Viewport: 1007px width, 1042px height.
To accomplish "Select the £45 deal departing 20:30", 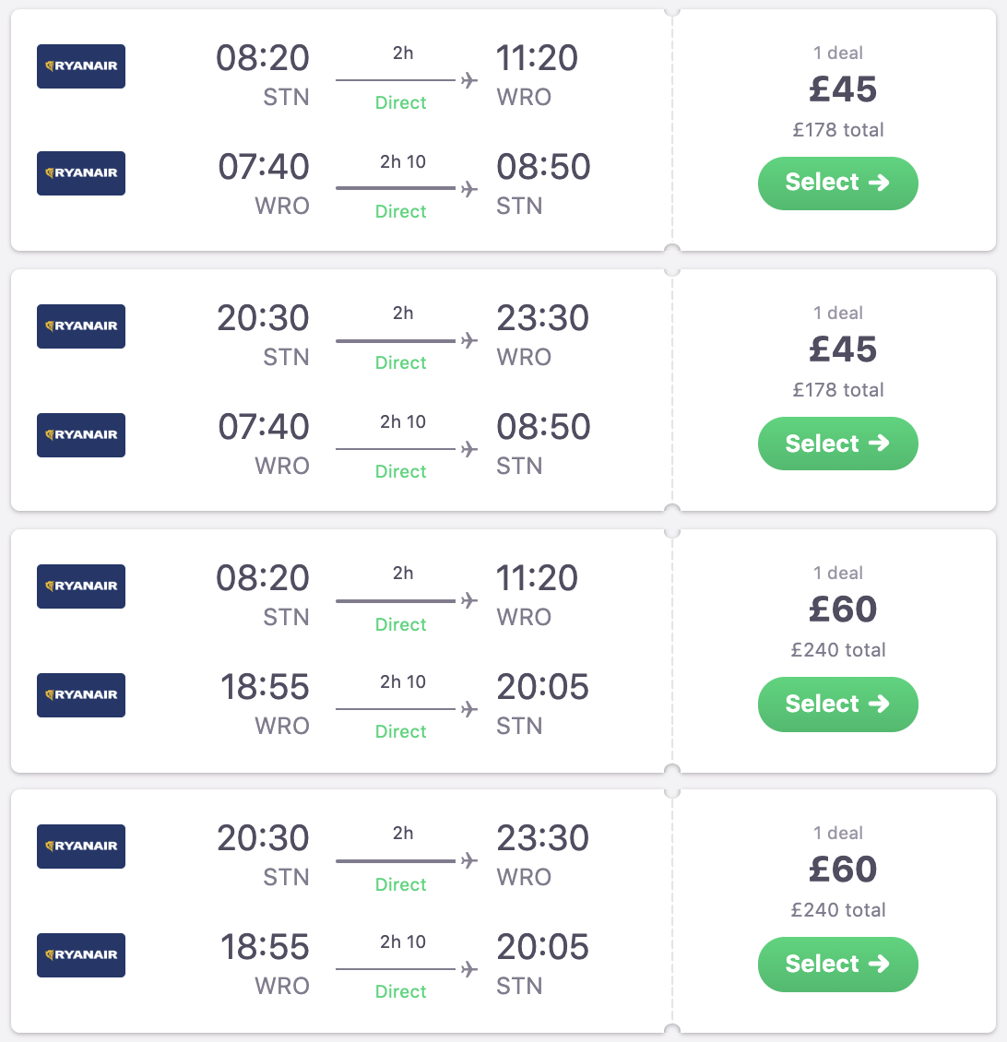I will (x=837, y=444).
